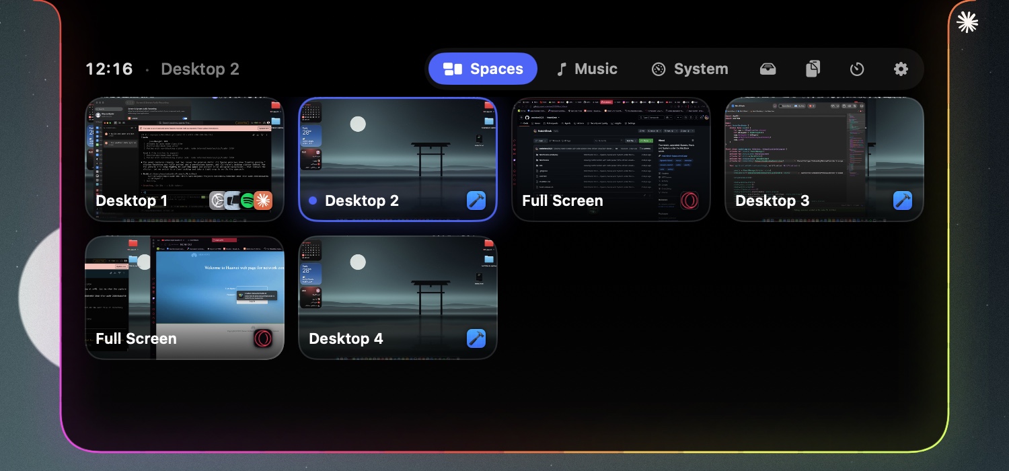Switch to the Desktop 3 space

[824, 159]
